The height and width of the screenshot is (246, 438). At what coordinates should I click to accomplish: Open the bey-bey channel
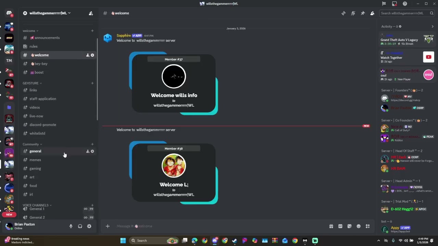click(x=59, y=64)
